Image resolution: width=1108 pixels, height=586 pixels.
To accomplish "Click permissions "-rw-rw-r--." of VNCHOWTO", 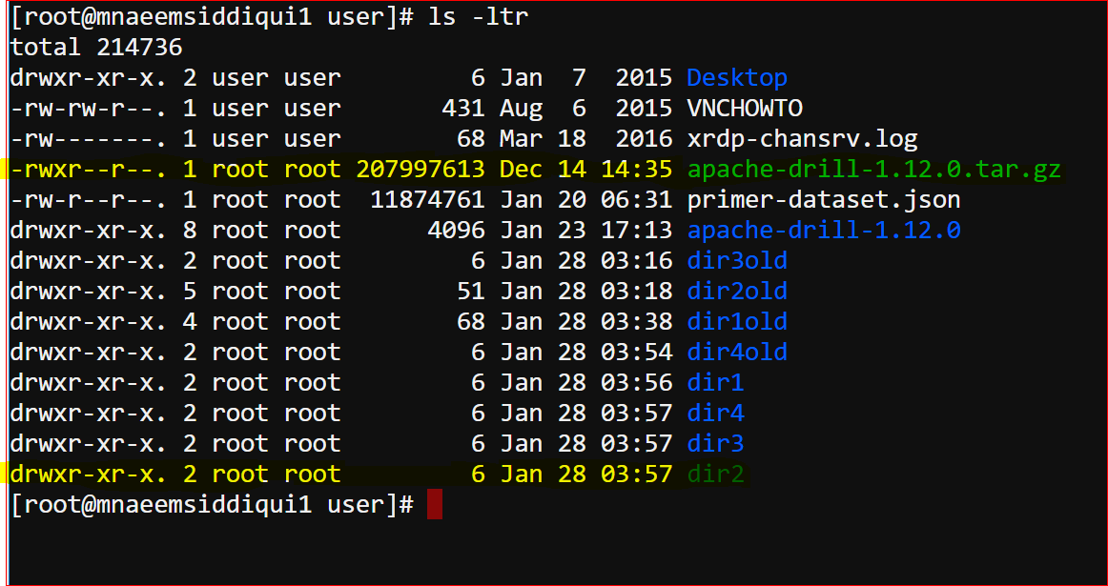I will (x=89, y=108).
